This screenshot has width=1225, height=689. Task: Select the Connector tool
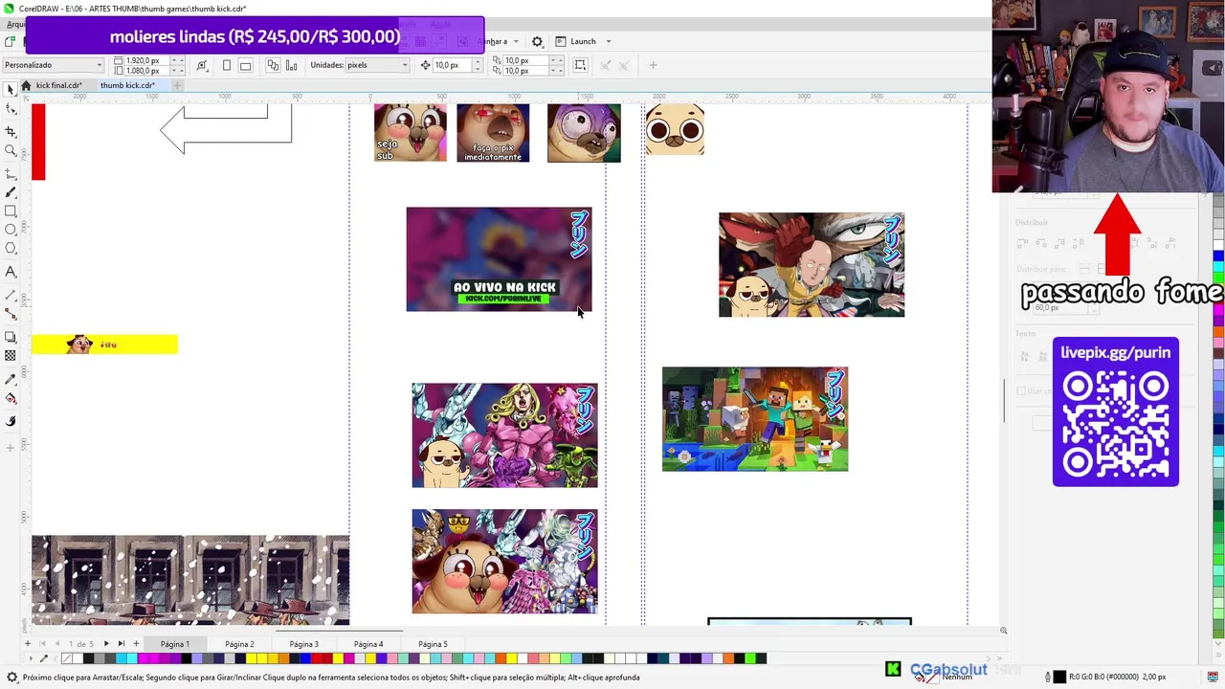11,313
